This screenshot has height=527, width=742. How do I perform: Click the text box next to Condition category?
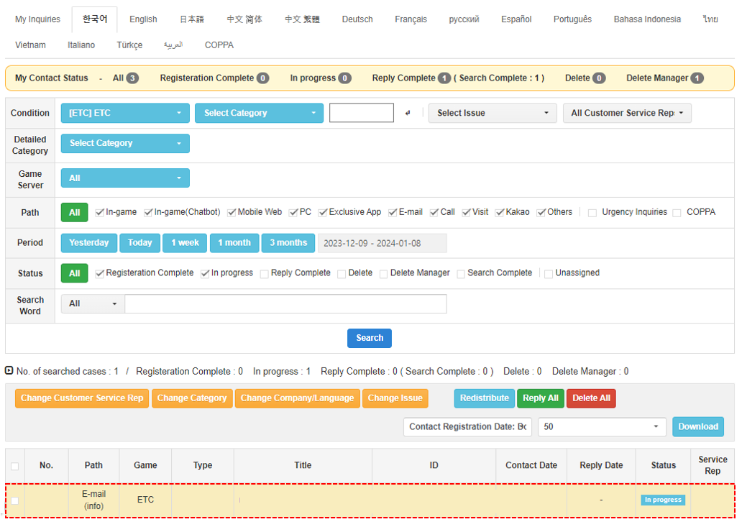(362, 113)
